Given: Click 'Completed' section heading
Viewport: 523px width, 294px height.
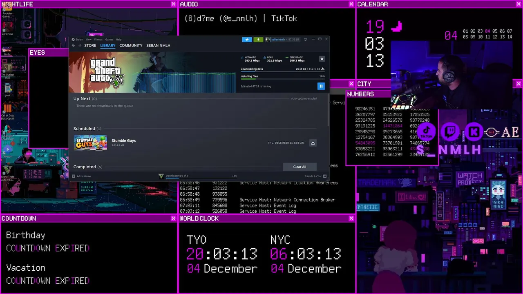Looking at the screenshot, I should [85, 167].
